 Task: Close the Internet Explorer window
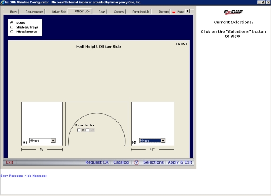[x=268, y=2]
